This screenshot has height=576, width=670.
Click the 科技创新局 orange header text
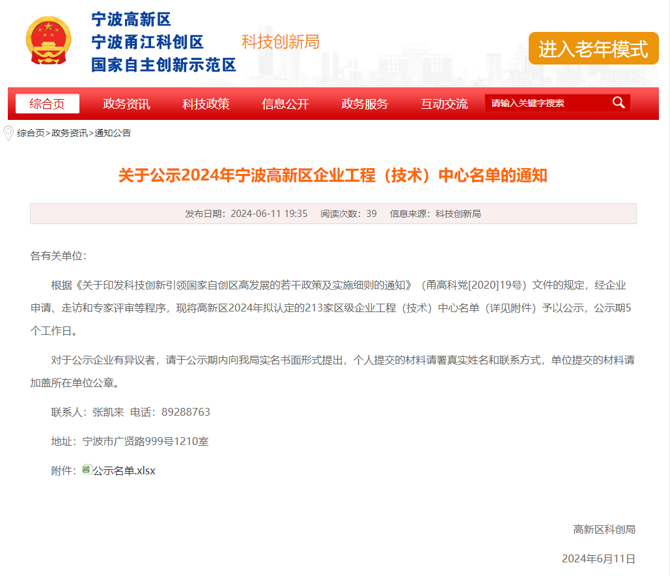(x=281, y=42)
